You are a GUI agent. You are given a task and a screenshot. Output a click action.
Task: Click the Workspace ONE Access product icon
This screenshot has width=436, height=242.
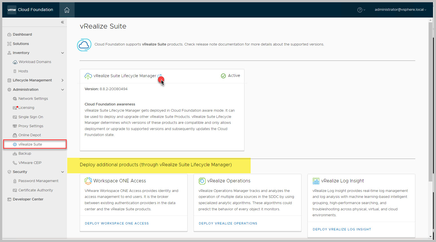(x=88, y=181)
